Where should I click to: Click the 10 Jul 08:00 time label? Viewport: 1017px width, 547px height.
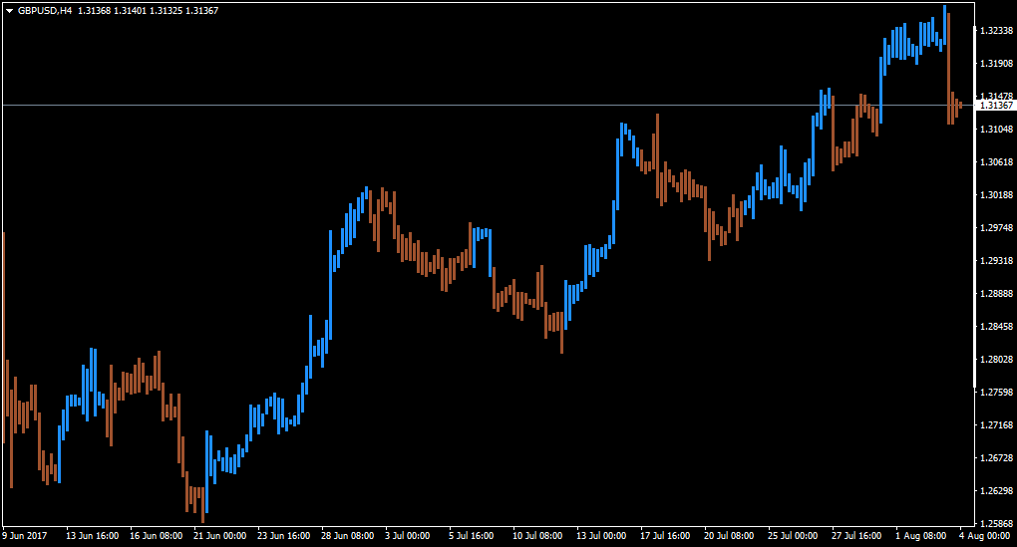(537, 536)
